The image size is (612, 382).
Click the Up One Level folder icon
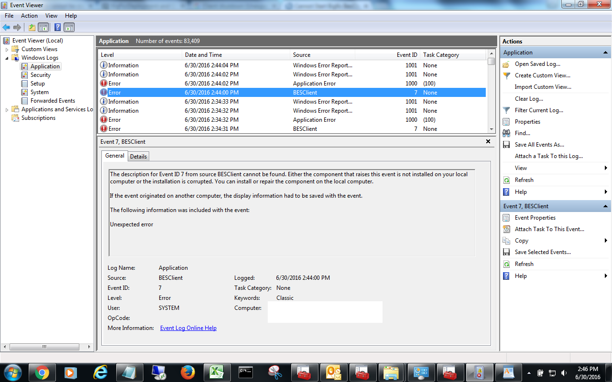32,27
